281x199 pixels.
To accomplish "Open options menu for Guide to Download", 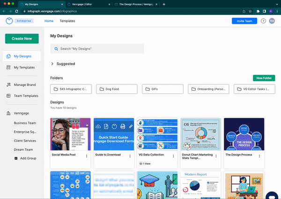I will (x=130, y=156).
